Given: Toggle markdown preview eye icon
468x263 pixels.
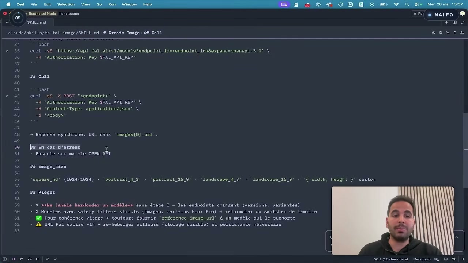Looking at the screenshot, I should click(x=434, y=33).
